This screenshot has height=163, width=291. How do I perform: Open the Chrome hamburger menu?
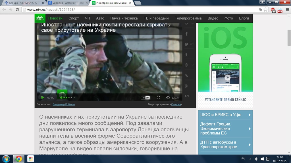click(288, 10)
